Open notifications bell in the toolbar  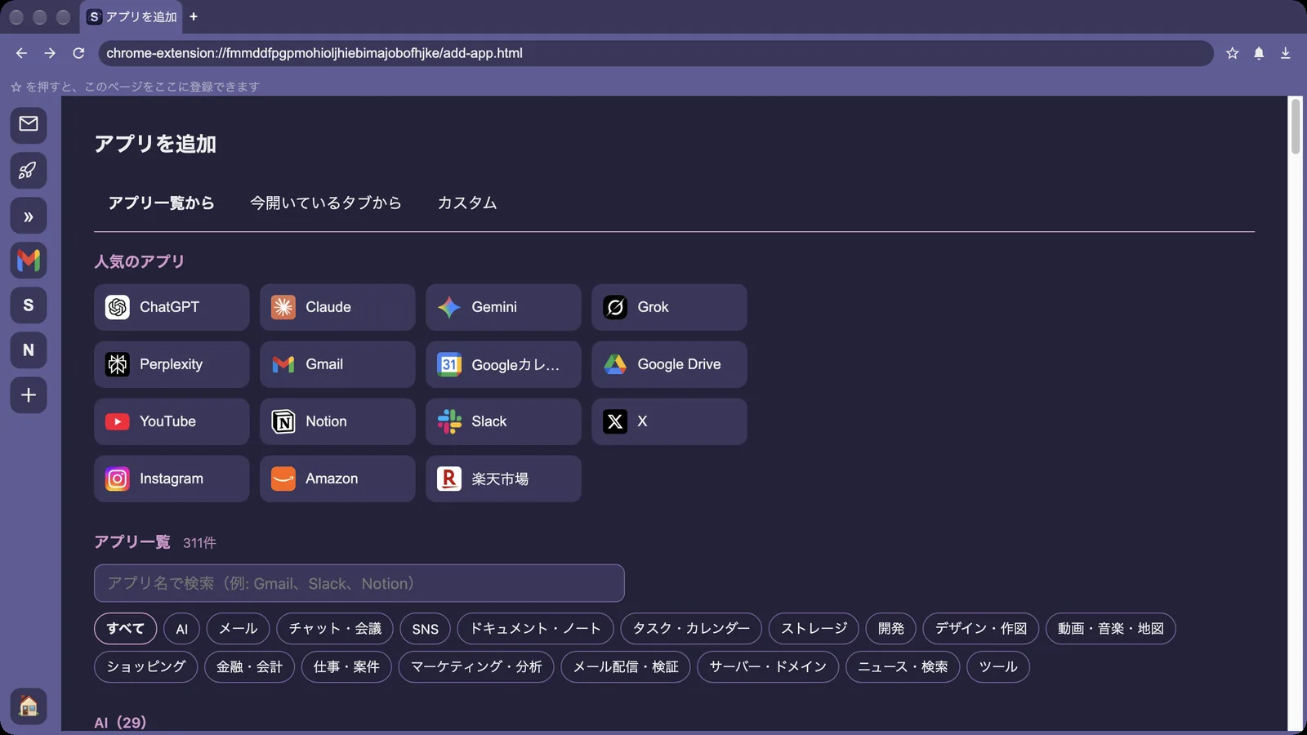coord(1259,53)
